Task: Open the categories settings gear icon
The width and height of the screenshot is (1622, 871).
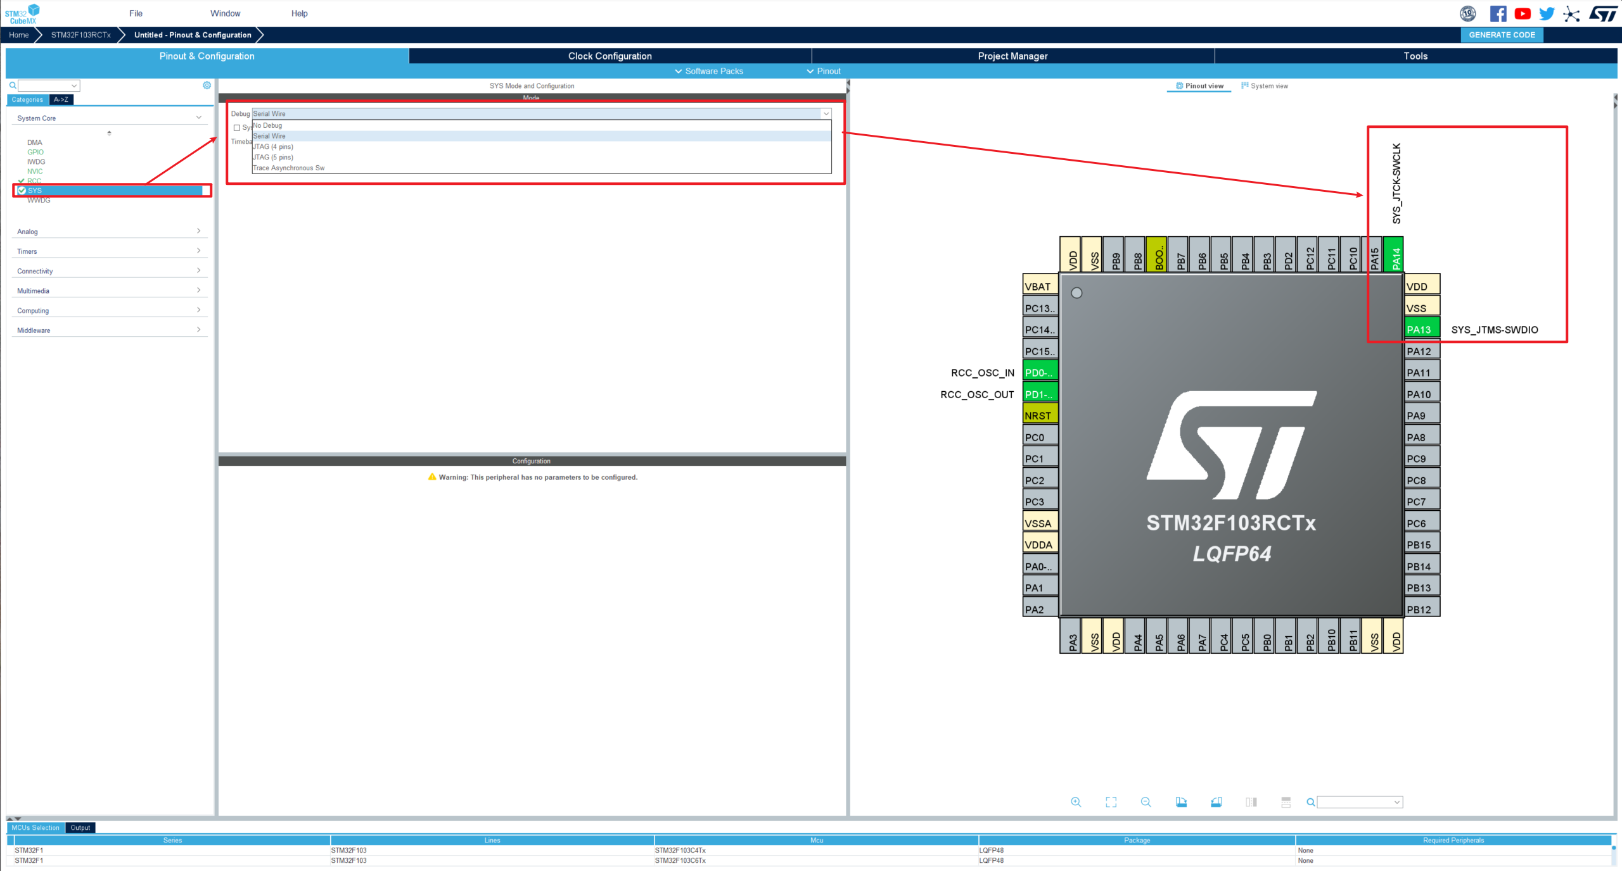Action: 207,85
